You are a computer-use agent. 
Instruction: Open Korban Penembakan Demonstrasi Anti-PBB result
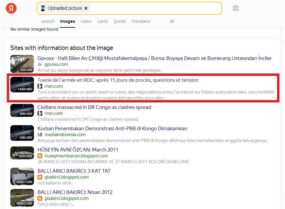tap(112, 128)
